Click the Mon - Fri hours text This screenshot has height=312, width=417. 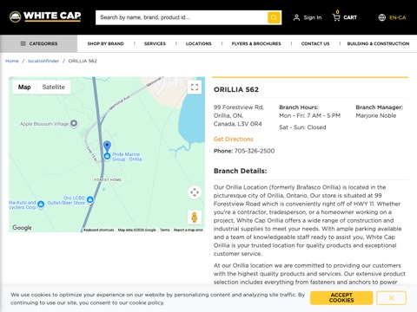coord(310,115)
